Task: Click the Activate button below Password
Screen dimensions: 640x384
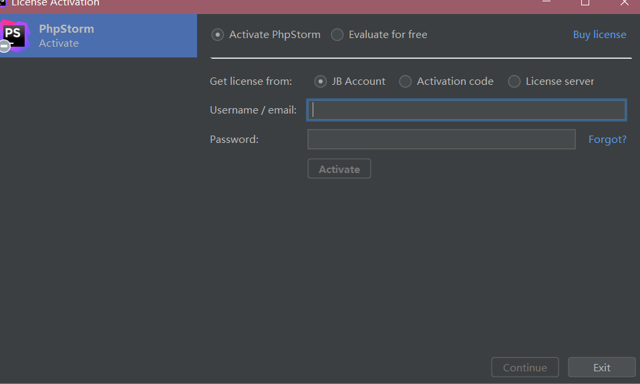Action: pyautogui.click(x=339, y=169)
